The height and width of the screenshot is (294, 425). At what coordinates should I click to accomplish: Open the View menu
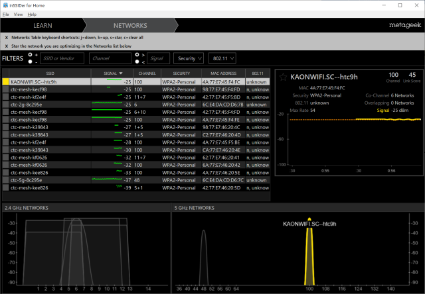pos(18,15)
